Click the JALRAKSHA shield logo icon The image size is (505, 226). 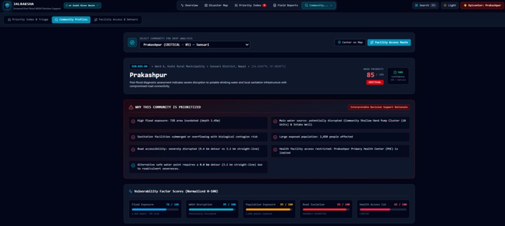[7, 6]
